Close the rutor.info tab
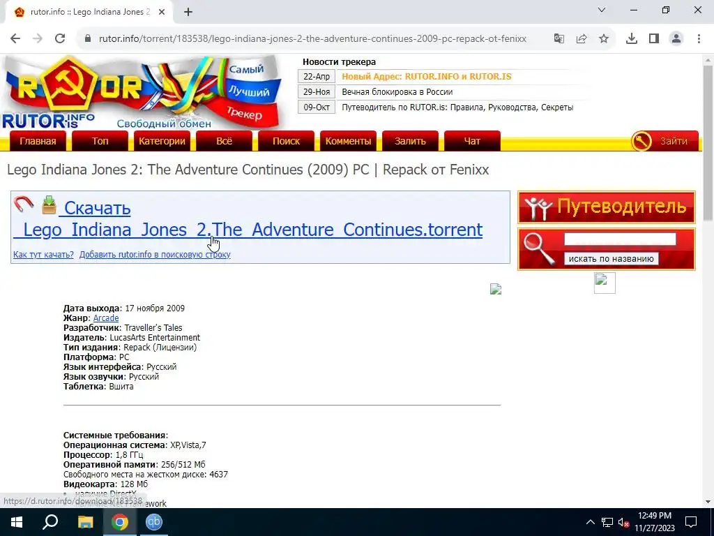 tap(162, 13)
